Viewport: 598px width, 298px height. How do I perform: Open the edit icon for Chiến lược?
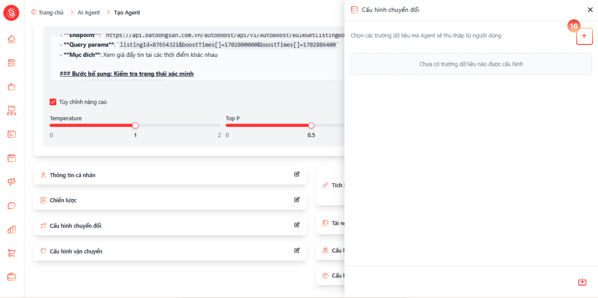tap(297, 200)
